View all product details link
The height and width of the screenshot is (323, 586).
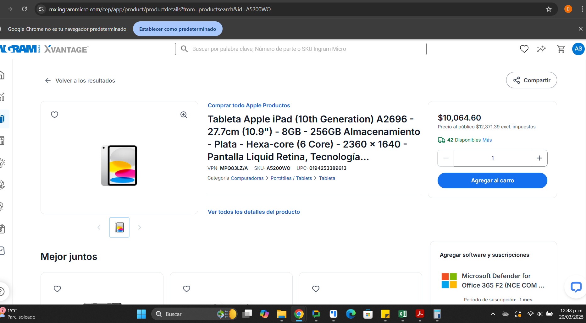pyautogui.click(x=254, y=212)
